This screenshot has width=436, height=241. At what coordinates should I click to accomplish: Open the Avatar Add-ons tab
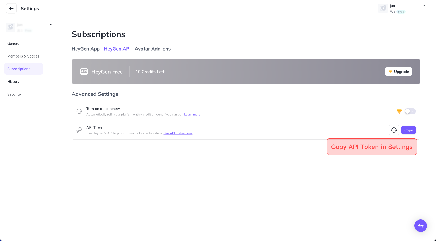click(x=153, y=49)
